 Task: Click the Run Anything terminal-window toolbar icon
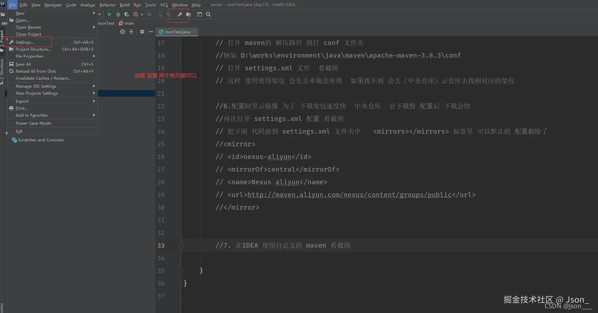(x=200, y=14)
